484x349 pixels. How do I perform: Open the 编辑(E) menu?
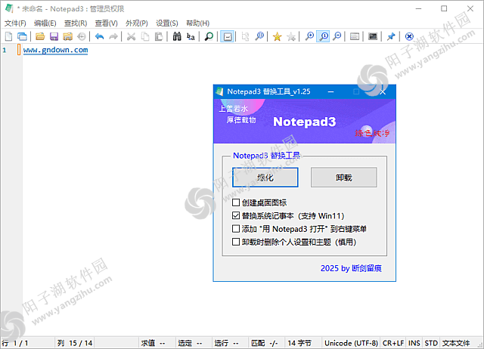(x=45, y=23)
